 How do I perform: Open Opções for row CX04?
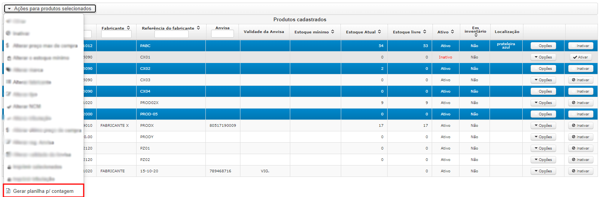(543, 91)
